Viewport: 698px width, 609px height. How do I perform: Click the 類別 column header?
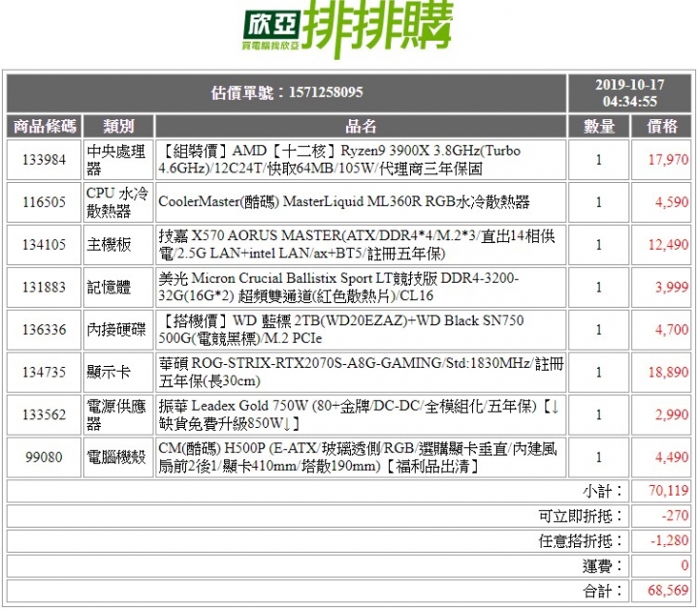pos(118,126)
